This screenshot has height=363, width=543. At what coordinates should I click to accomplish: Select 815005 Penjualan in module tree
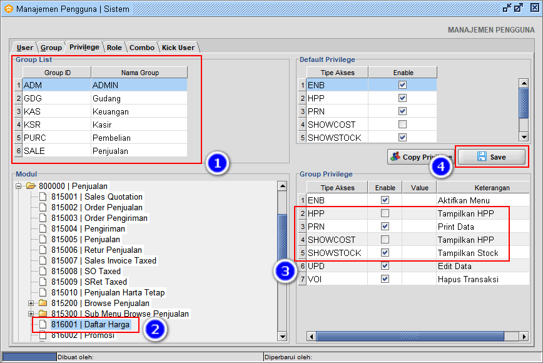point(86,239)
